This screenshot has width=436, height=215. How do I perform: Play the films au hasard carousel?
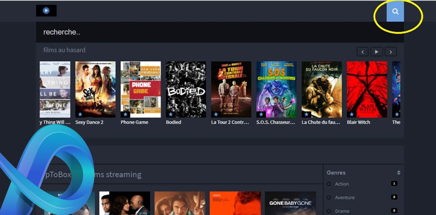click(x=377, y=52)
